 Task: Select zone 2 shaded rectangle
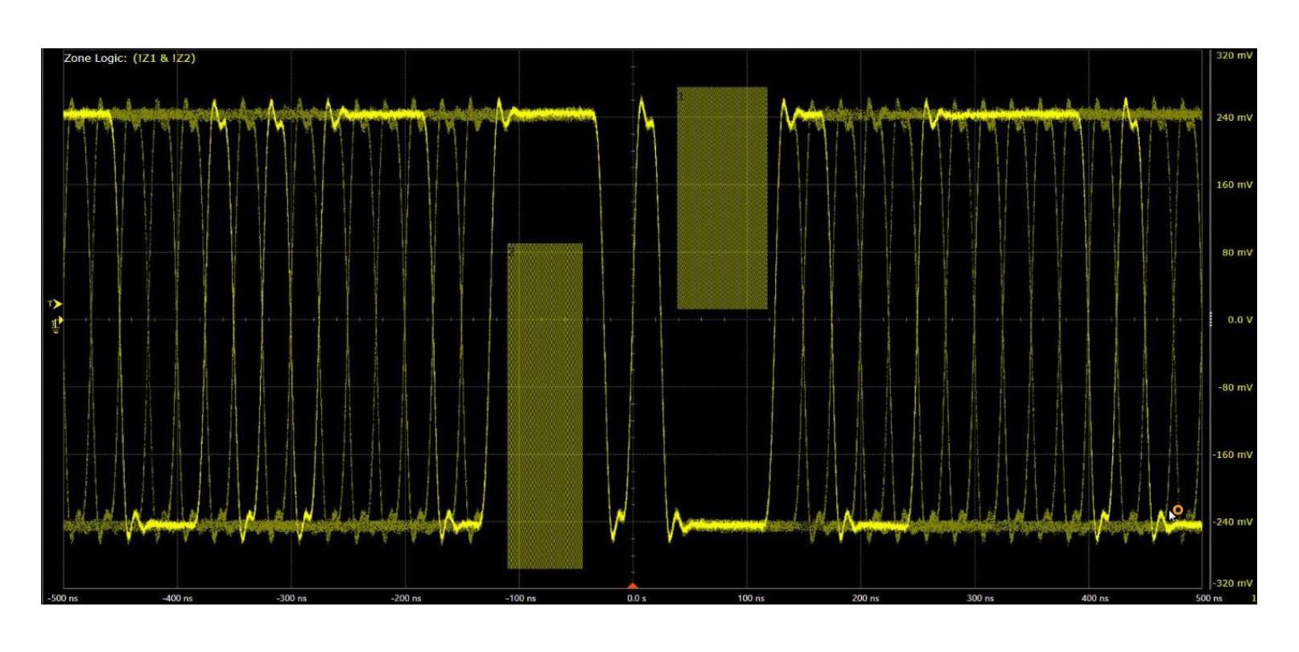tap(545, 406)
